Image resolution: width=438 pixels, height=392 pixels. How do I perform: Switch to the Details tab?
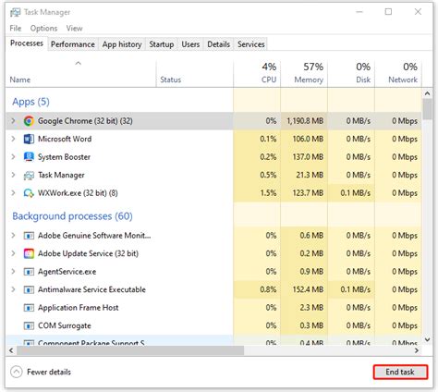(218, 44)
